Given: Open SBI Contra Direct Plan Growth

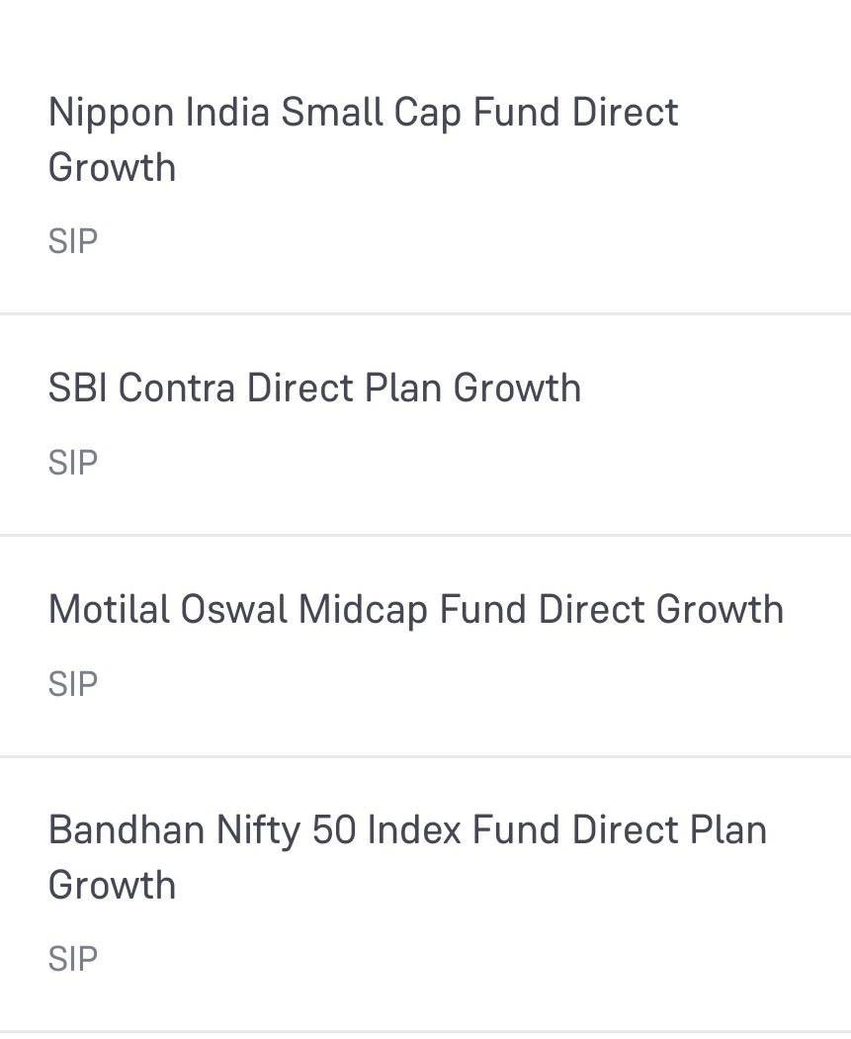Looking at the screenshot, I should [425, 424].
